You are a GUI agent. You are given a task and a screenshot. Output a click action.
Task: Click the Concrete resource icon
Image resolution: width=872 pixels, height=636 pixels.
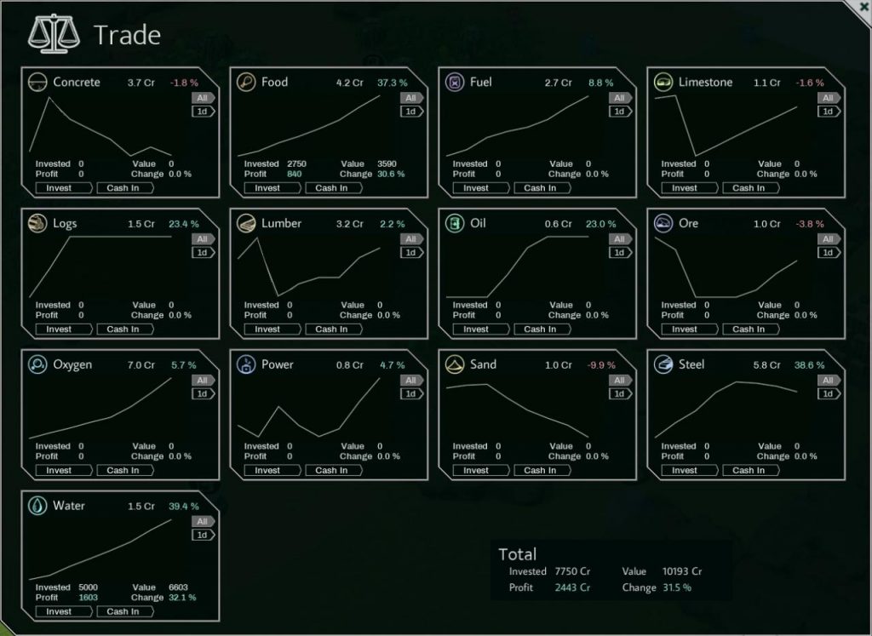point(37,83)
